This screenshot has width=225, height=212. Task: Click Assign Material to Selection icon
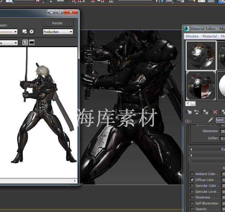[205, 112]
